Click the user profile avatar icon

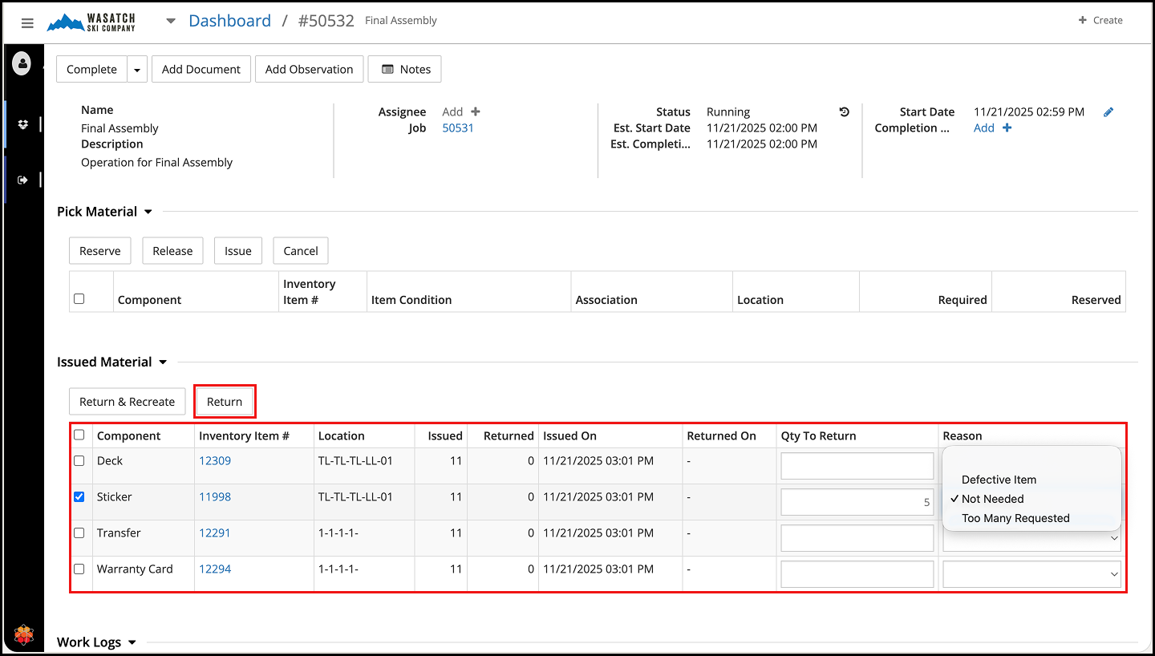coord(22,63)
